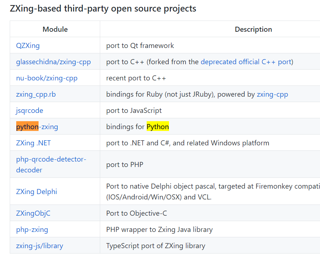
Task: Open the ZXingObjC link
Action: click(33, 213)
